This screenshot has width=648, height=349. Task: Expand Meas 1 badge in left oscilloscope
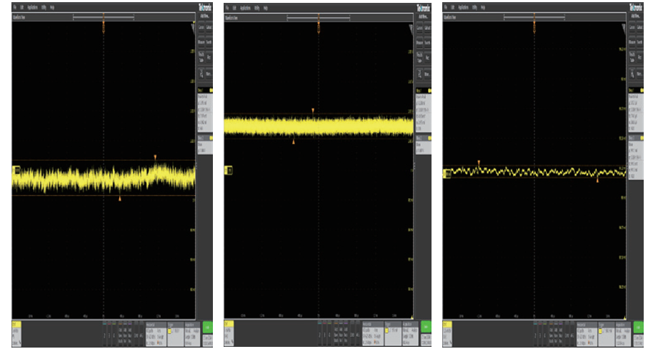click(206, 108)
